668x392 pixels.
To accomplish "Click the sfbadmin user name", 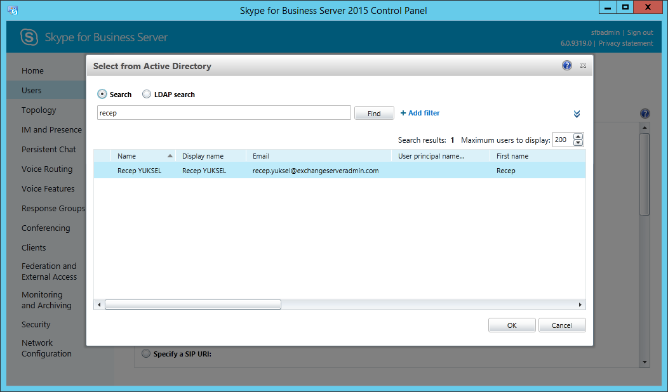I will (x=605, y=32).
